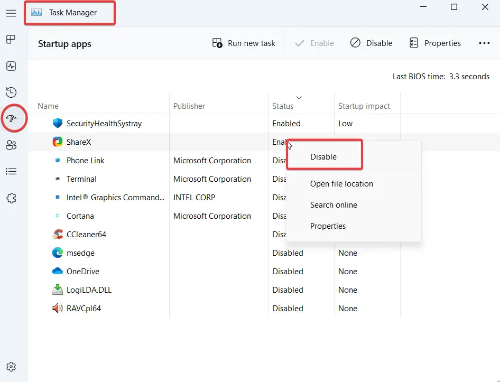Select the SecurityHealthSystray row name
This screenshot has height=382, width=500.
point(104,124)
